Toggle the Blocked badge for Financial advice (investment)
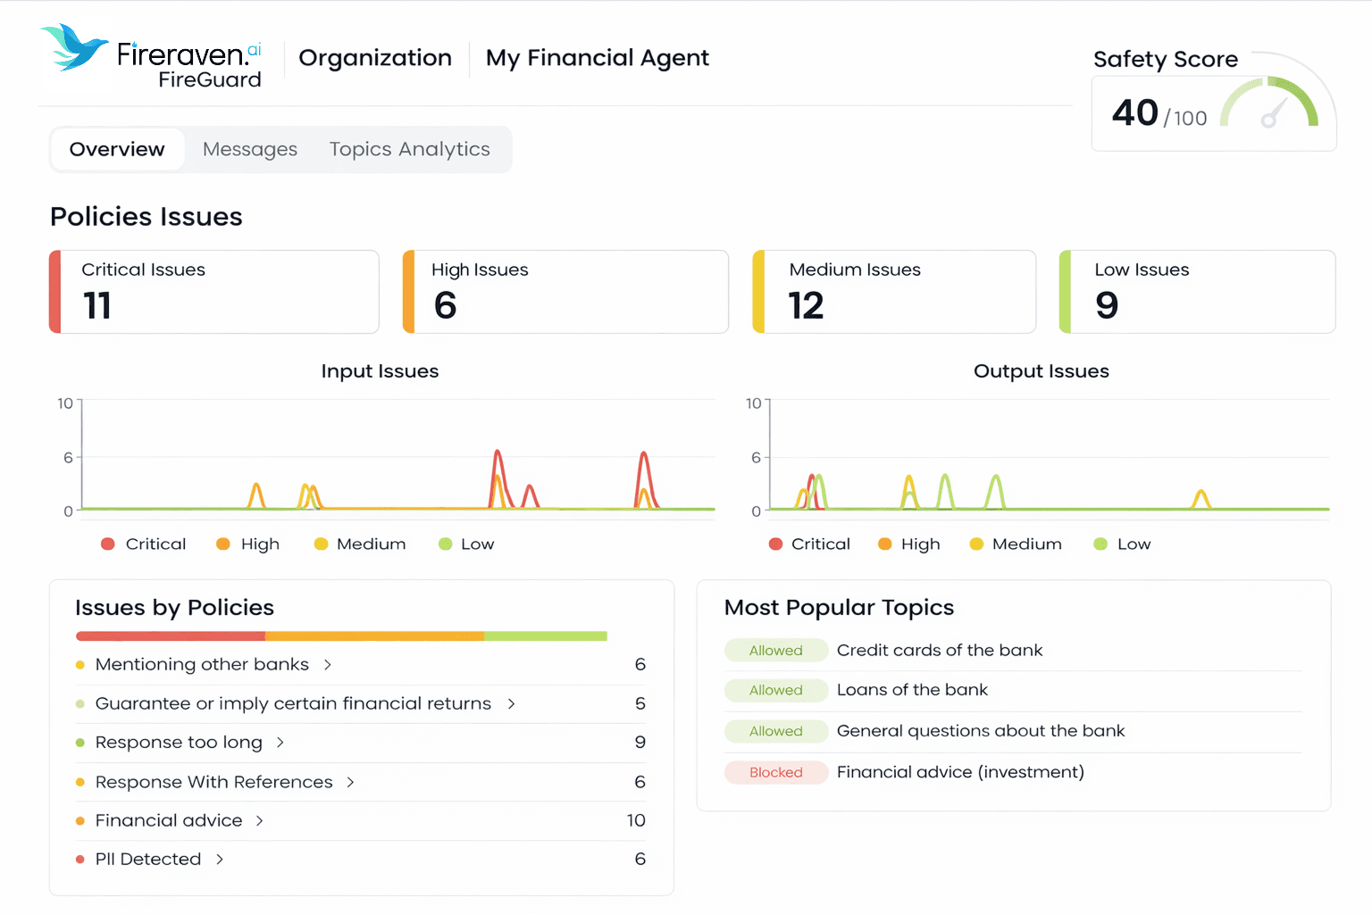This screenshot has height=914, width=1372. [775, 772]
